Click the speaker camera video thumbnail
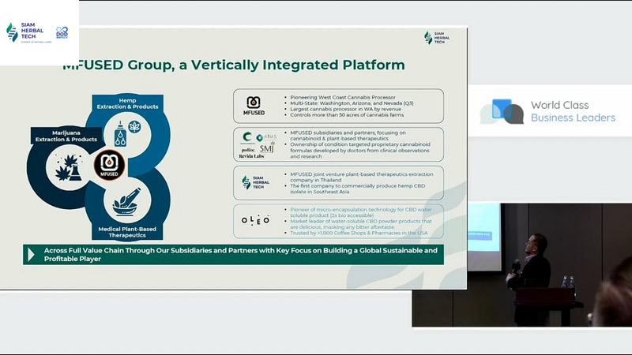The width and height of the screenshot is (632, 355). click(521, 265)
